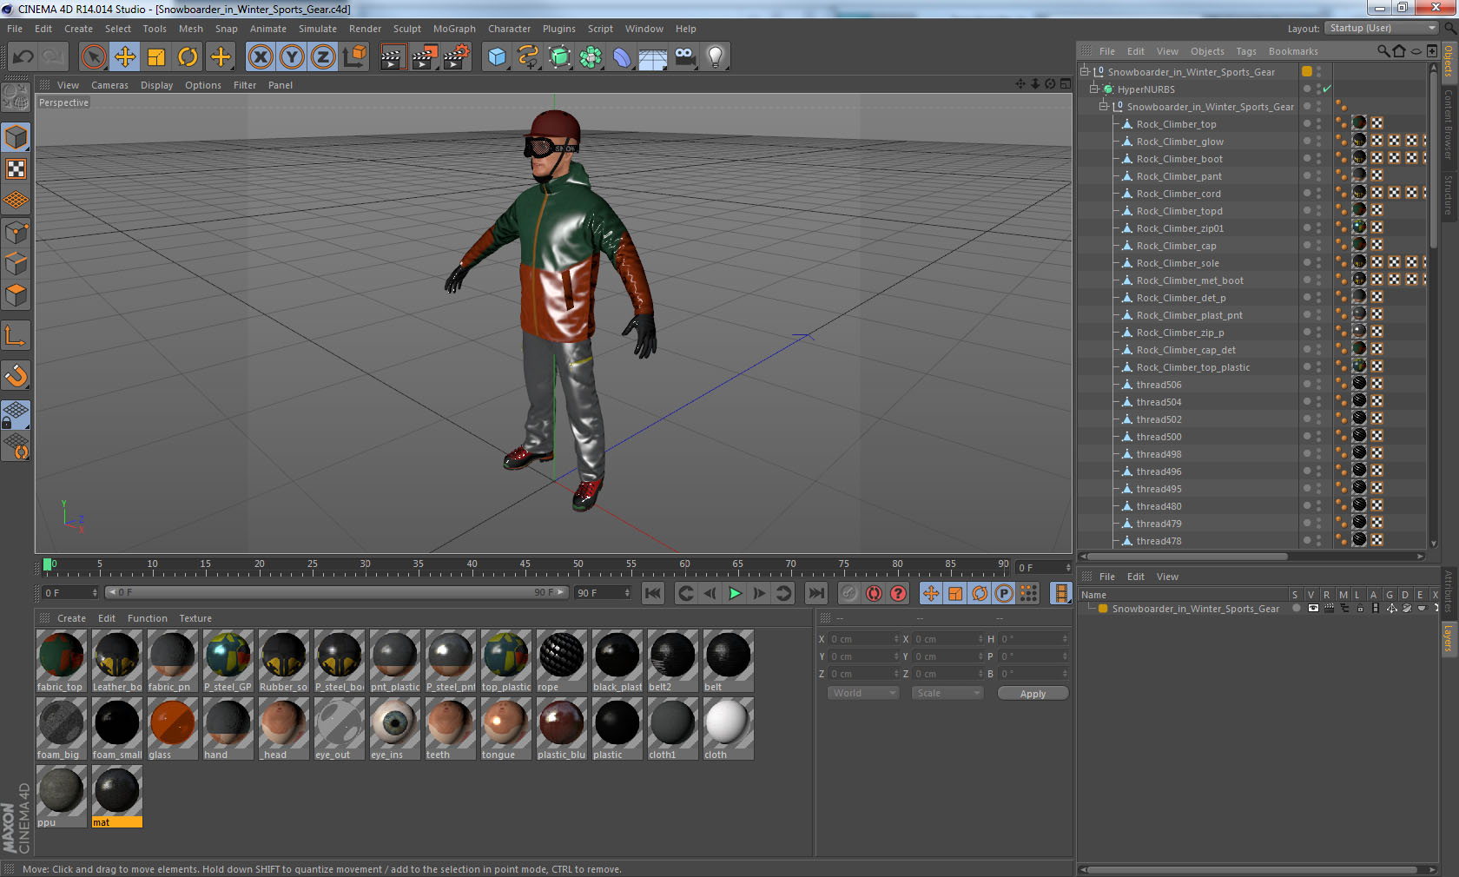
Task: Enable the Axis mode tool
Action: [x=16, y=335]
